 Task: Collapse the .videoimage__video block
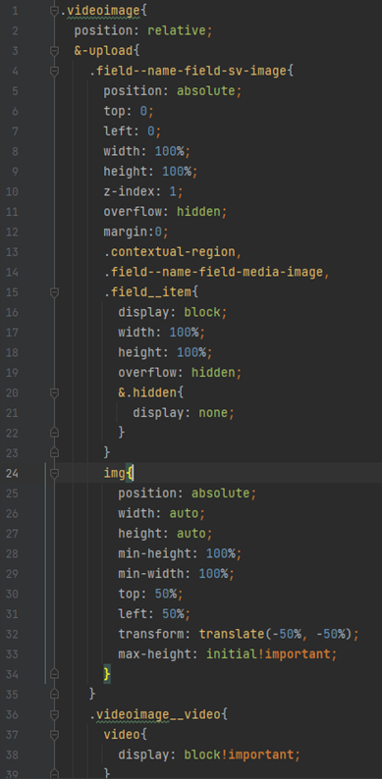pos(54,714)
